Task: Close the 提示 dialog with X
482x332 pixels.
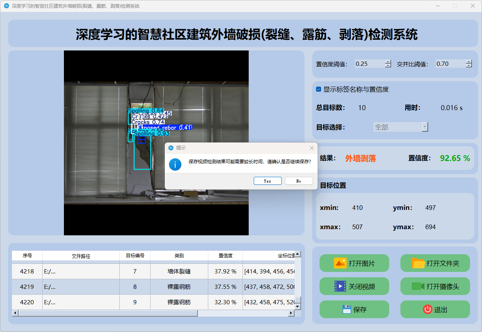Action: (312, 148)
